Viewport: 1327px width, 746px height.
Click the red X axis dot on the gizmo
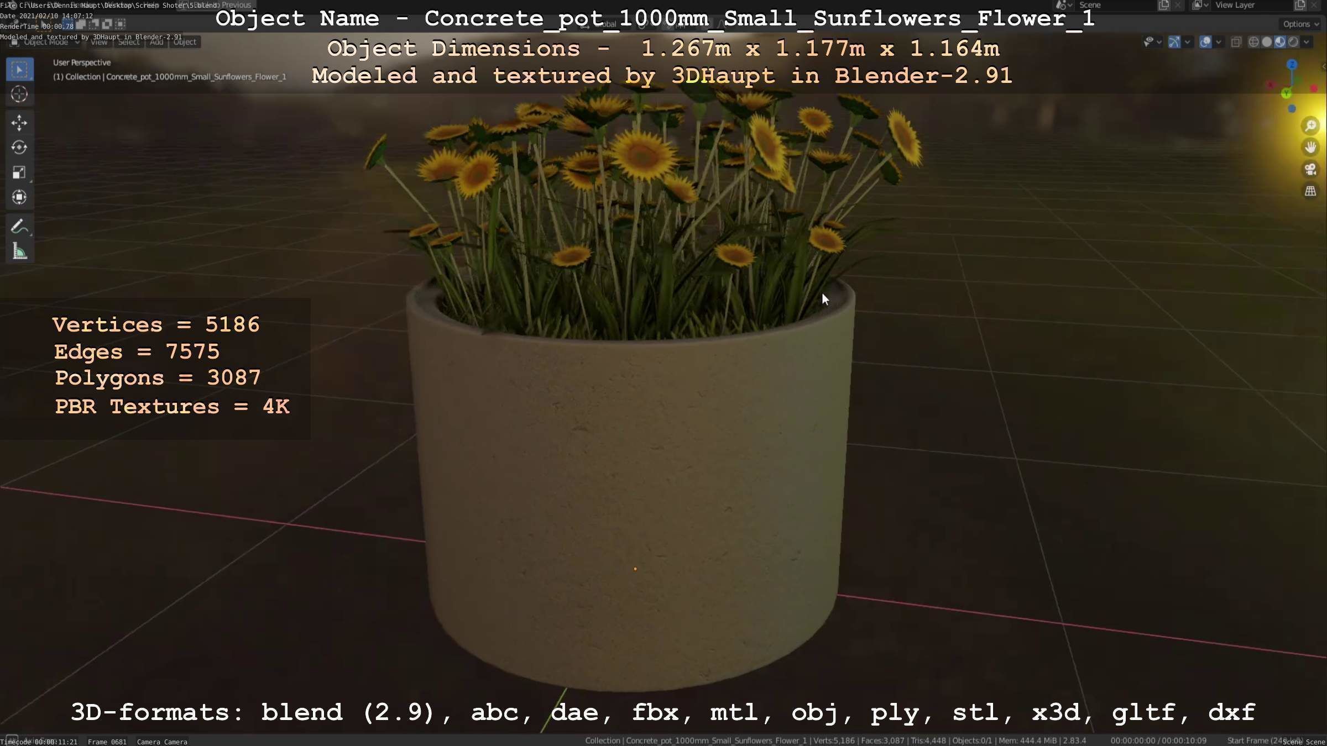[x=1314, y=88]
